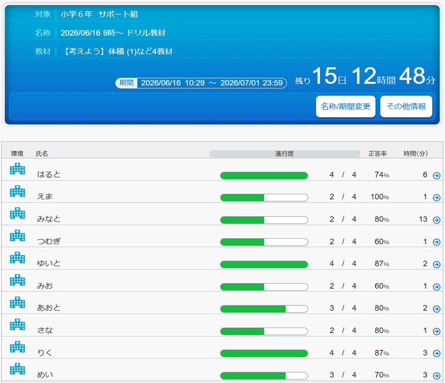
Task: Select the student name さな
Action: (45, 330)
